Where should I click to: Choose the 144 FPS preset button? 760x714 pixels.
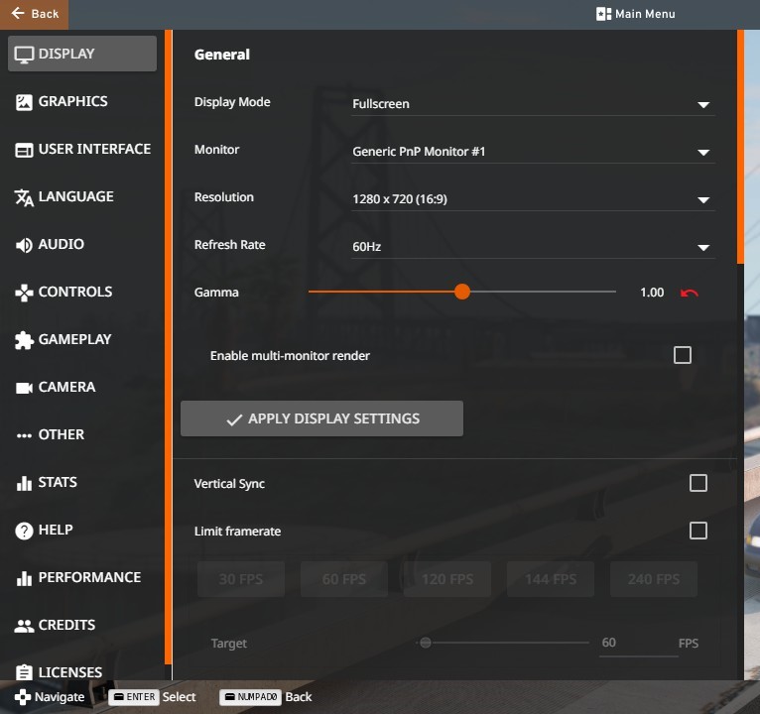551,579
